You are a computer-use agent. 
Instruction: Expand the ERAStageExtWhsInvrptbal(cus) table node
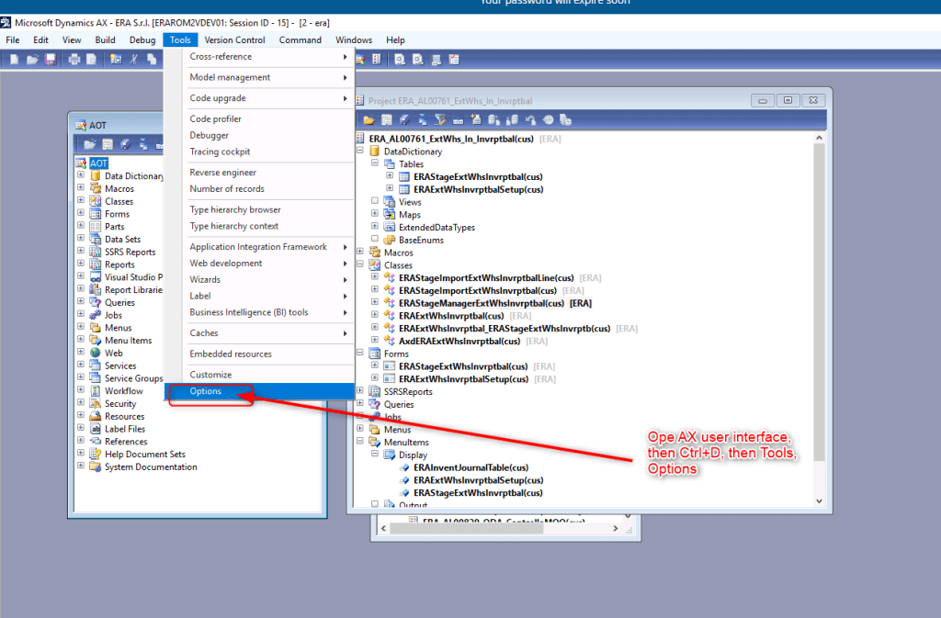click(390, 176)
